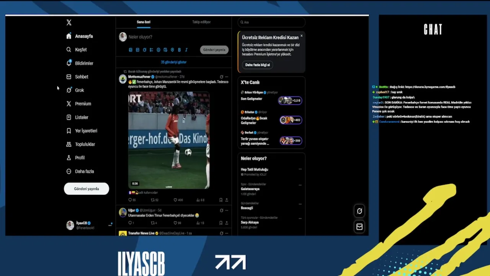Click Grok icon on Uğur's post

pos(221,210)
